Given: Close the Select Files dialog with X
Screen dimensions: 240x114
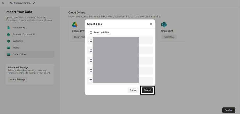Looking at the screenshot, I should point(151,24).
